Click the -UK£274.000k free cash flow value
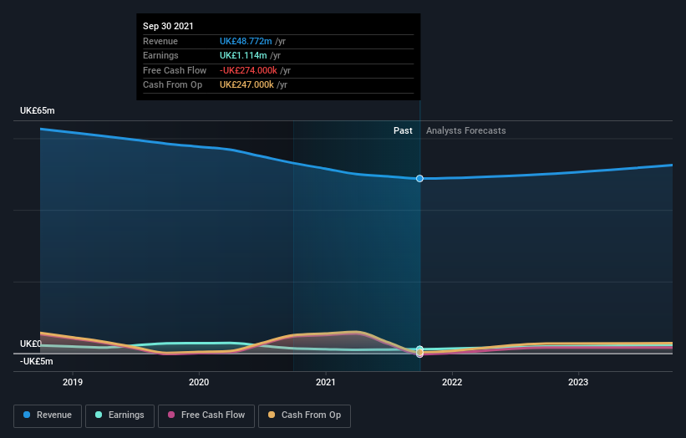Image resolution: width=686 pixels, height=438 pixels. 248,70
